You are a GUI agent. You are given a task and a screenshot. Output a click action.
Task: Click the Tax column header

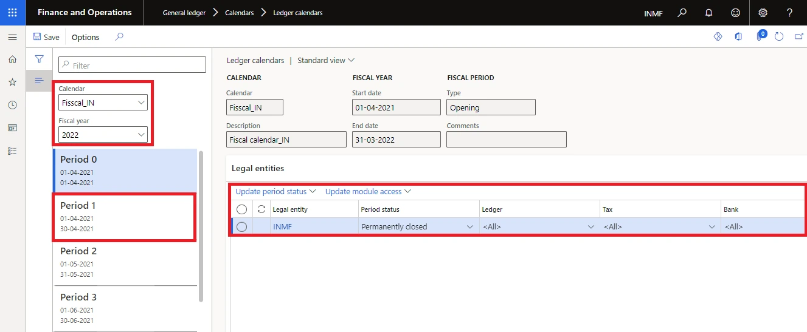click(x=608, y=209)
